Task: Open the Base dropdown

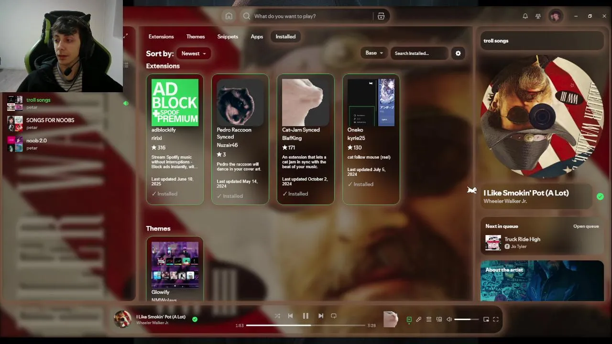Action: pos(374,53)
